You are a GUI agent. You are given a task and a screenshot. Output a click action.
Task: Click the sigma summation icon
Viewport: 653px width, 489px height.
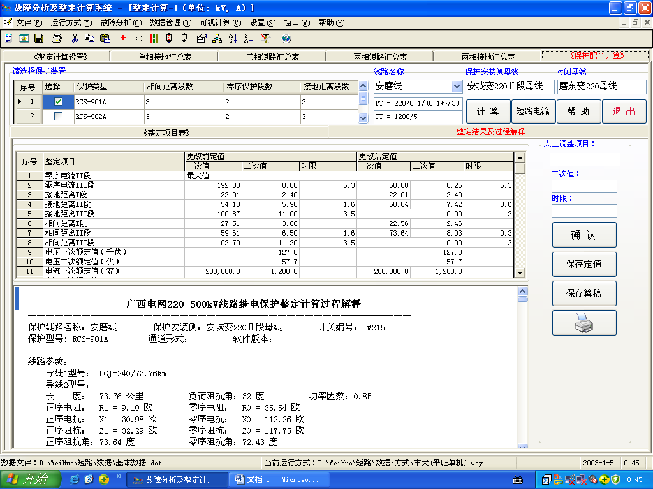(138, 39)
